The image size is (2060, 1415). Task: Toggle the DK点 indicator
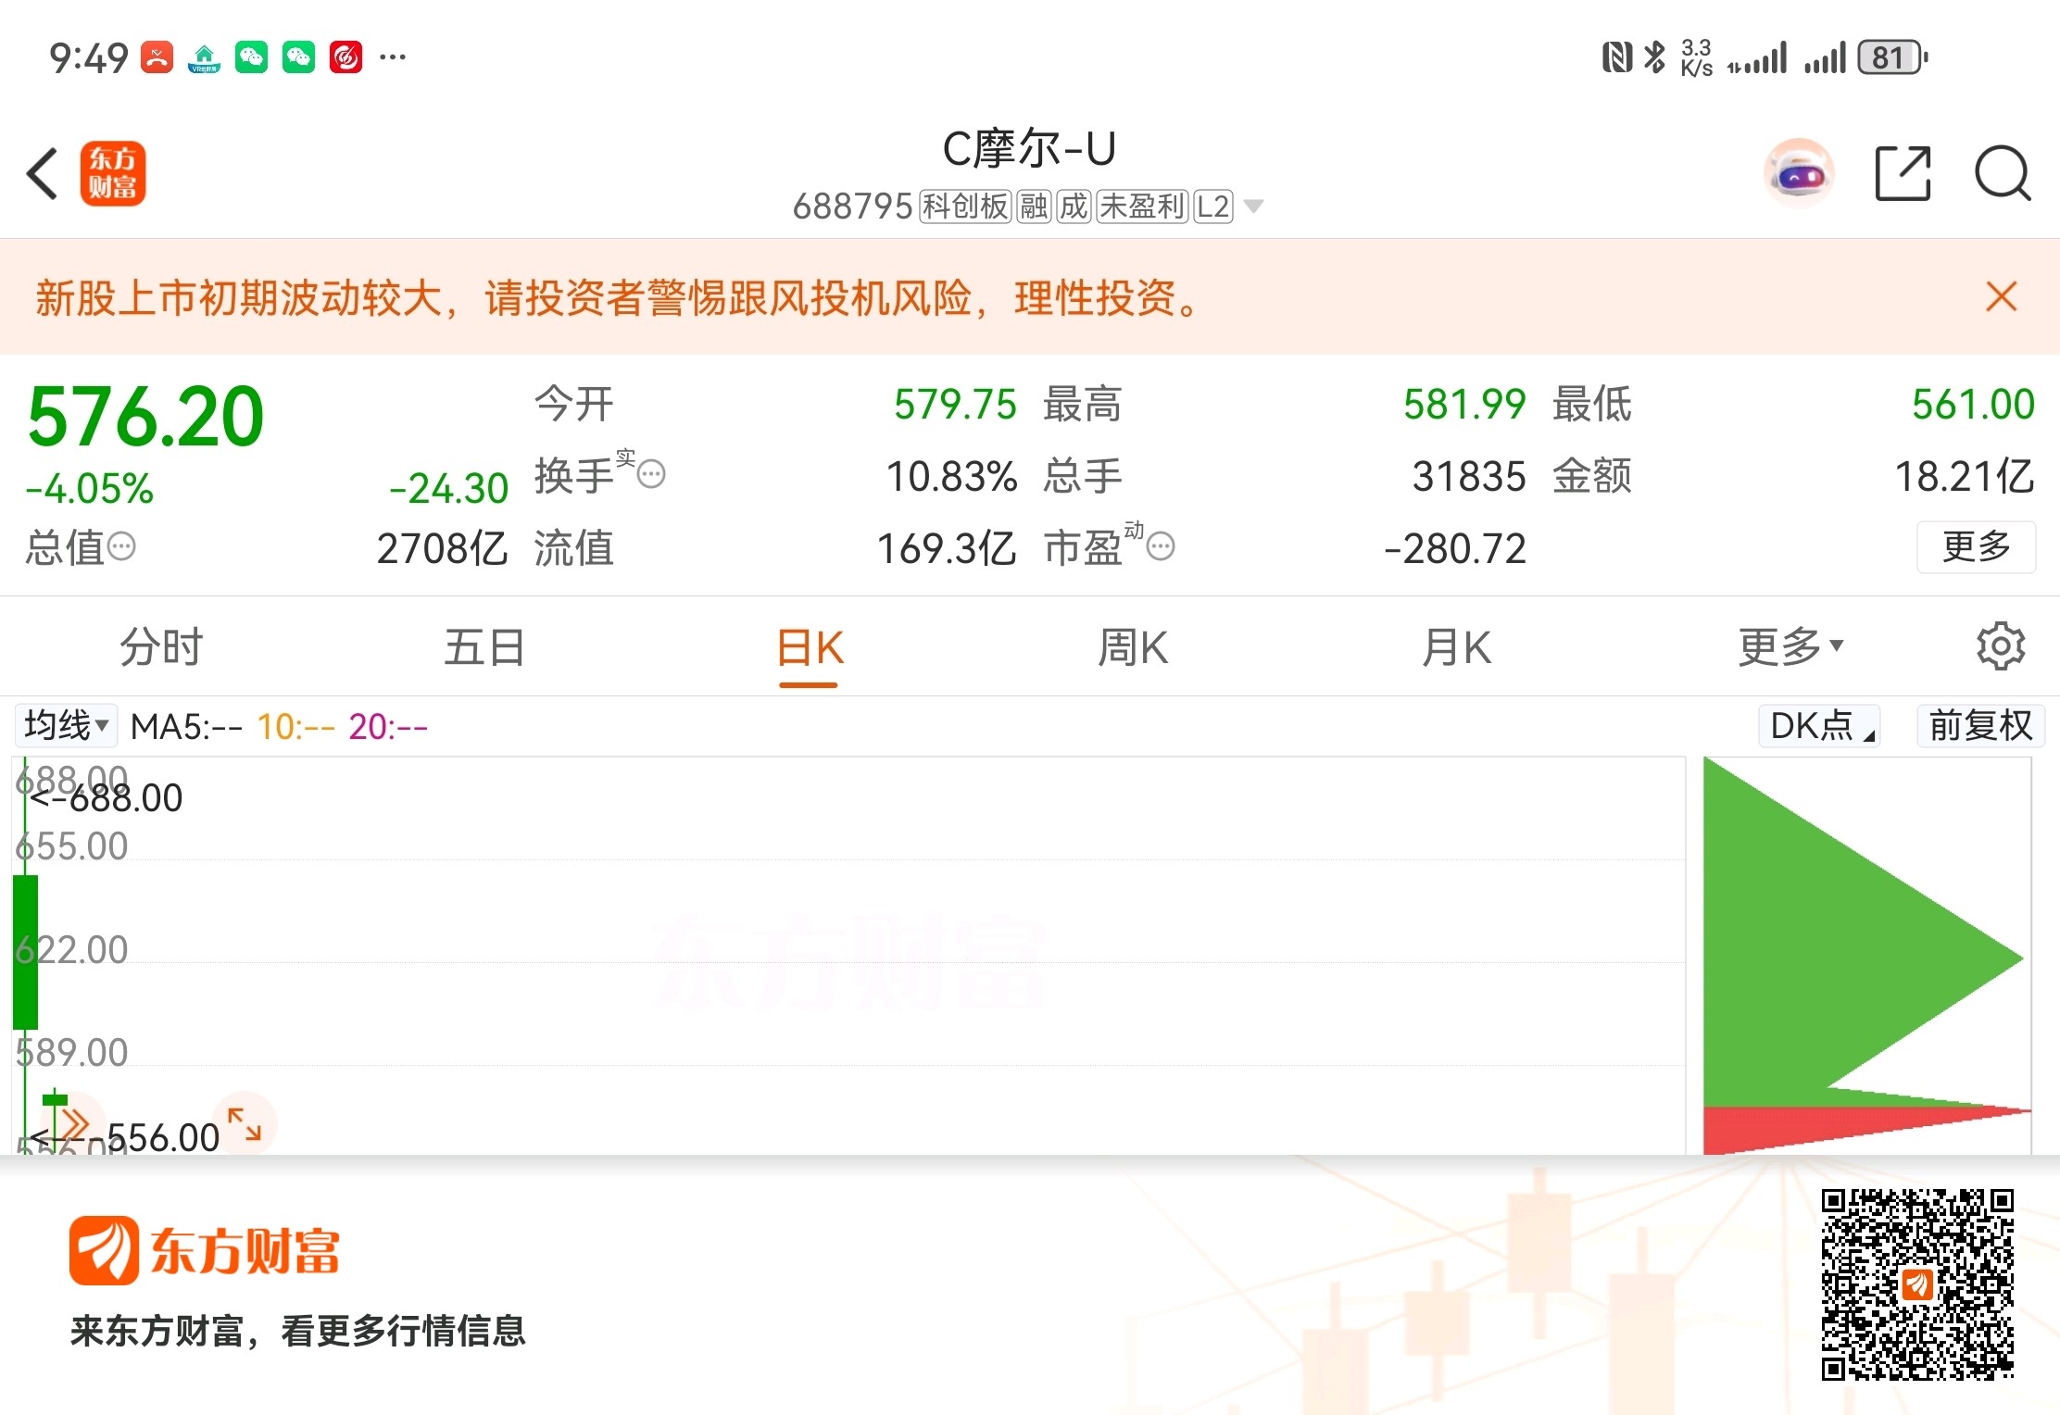1820,726
